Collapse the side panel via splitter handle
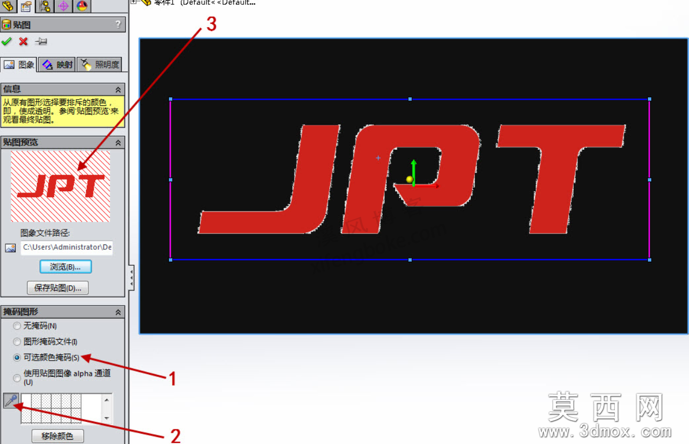The height and width of the screenshot is (444, 689). (x=131, y=279)
